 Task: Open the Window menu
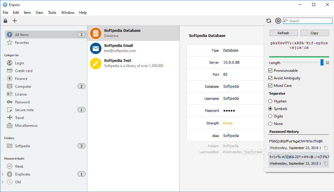(x=68, y=13)
